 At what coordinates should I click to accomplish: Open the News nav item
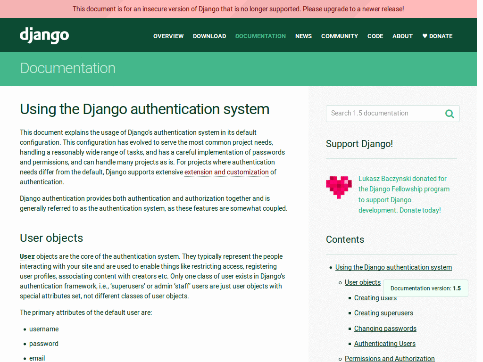pos(303,36)
